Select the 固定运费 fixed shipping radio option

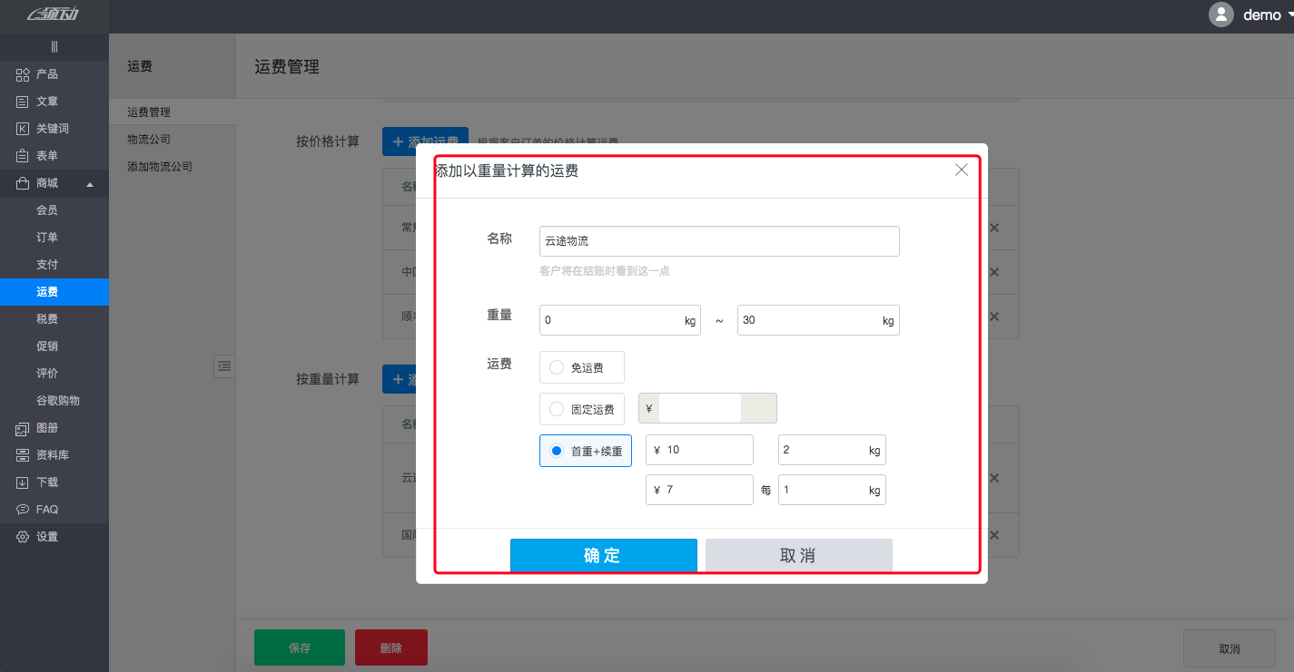557,409
